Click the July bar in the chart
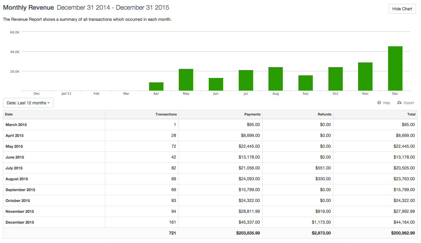The height and width of the screenshot is (243, 421). click(x=246, y=80)
